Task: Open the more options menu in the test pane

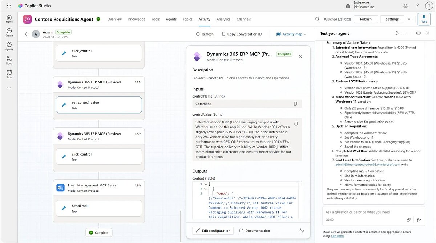Action: pos(405,33)
